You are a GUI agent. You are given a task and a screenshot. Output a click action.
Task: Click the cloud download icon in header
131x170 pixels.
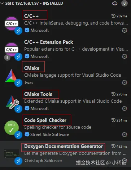click(x=115, y=3)
